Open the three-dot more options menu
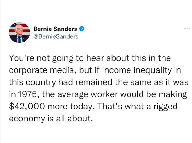This screenshot has height=143, width=192. pos(187,29)
